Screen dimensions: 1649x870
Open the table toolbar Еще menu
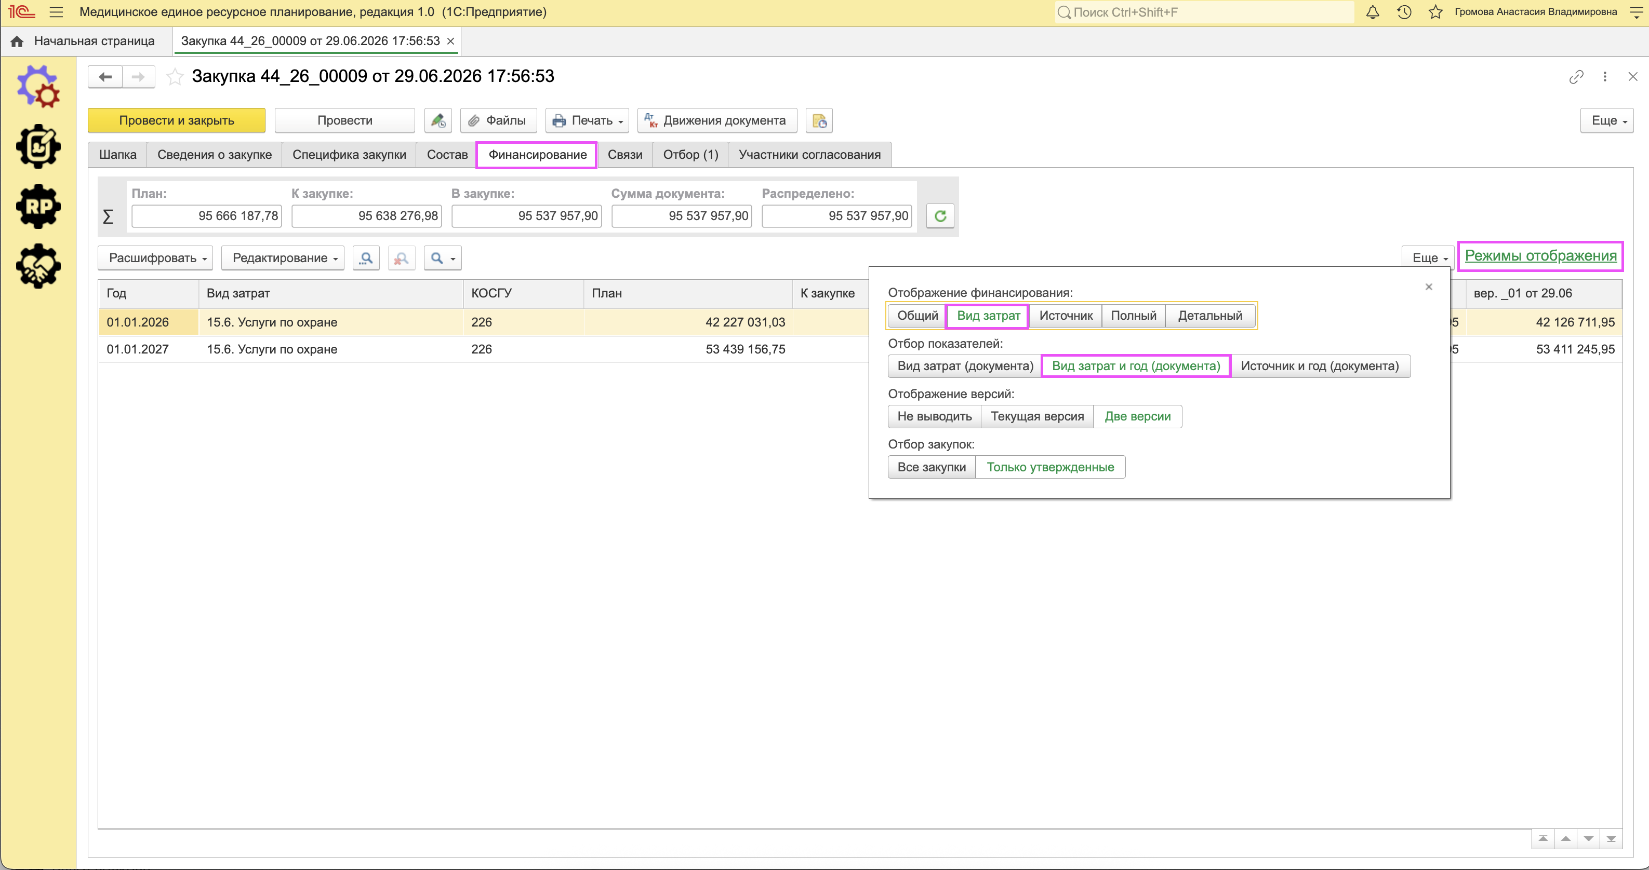[1429, 258]
